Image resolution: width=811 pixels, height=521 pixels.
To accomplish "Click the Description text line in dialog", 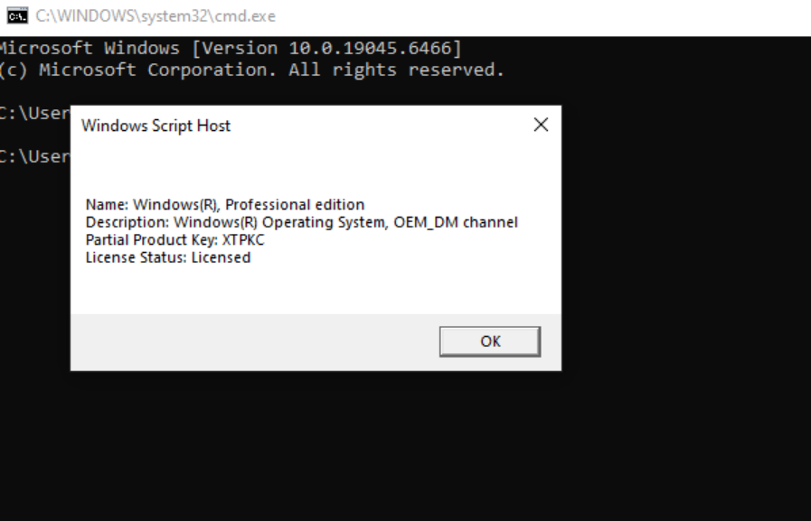I will 301,222.
